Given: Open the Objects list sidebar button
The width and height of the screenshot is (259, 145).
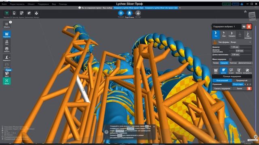Looking at the screenshot, I should coord(6,25).
